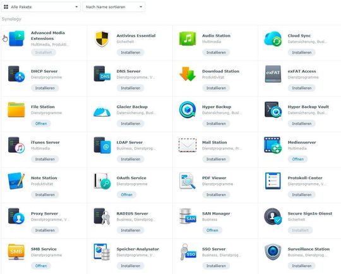
Task: Click Installieren for Download Station
Action: pyautogui.click(x=216, y=88)
